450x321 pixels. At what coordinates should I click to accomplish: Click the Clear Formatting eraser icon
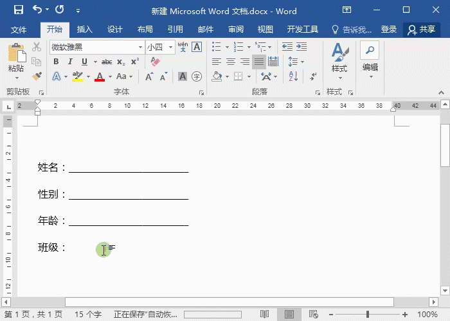(x=154, y=62)
